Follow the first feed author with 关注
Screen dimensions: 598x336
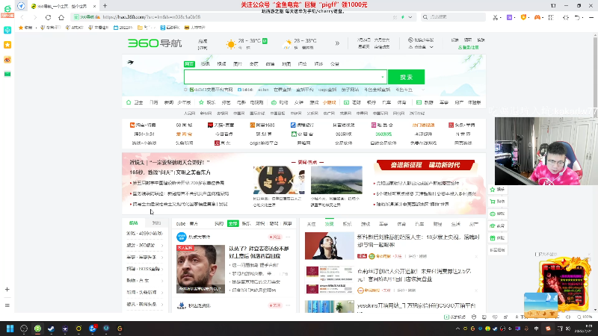pos(274,237)
